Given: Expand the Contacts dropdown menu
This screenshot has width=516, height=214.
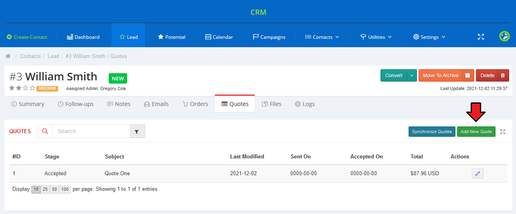Looking at the screenshot, I should (322, 37).
